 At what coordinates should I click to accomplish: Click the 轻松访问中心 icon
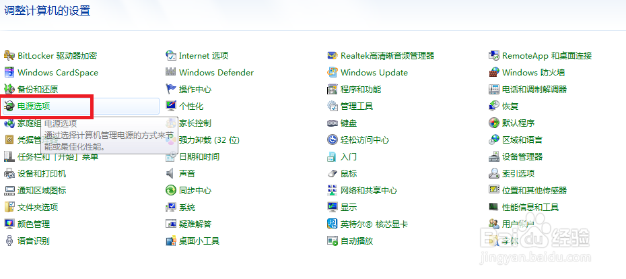pos(333,139)
